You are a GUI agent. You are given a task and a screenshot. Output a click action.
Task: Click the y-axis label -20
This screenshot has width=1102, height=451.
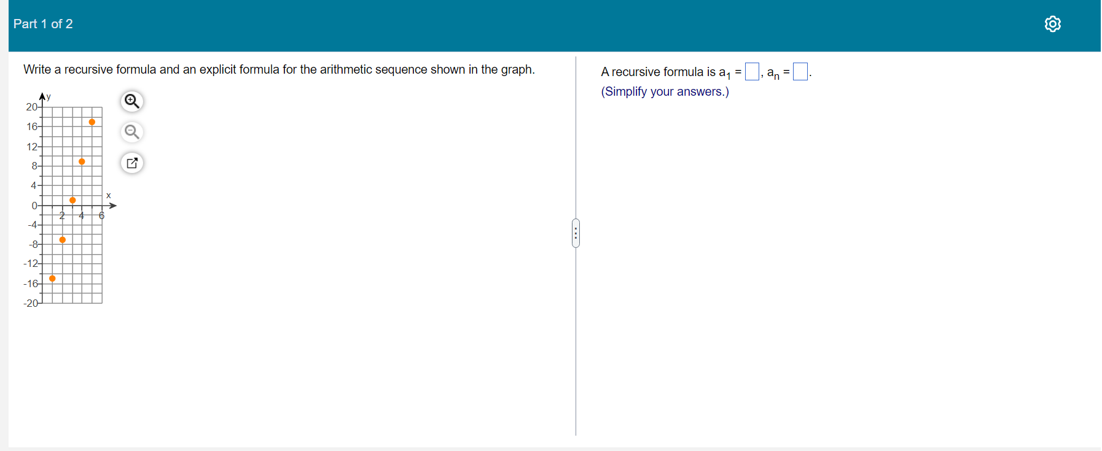[31, 303]
